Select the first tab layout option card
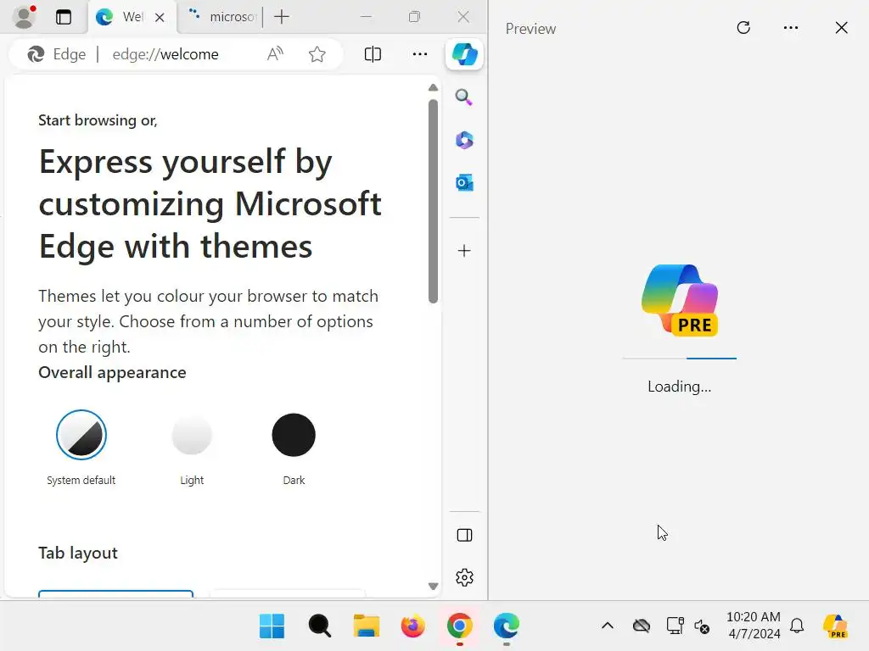869x651 pixels. coord(115,594)
